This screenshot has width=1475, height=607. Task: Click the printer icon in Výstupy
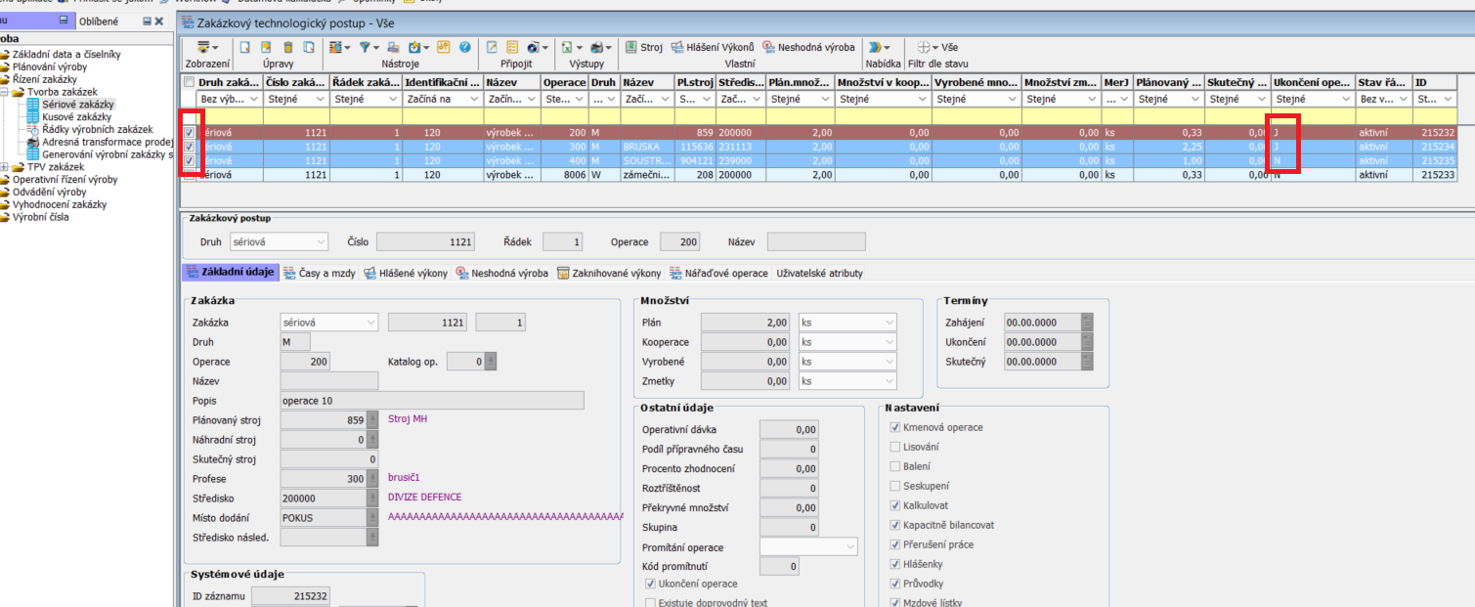pyautogui.click(x=596, y=47)
